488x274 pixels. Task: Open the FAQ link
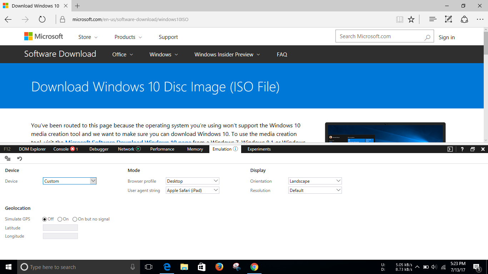(282, 55)
